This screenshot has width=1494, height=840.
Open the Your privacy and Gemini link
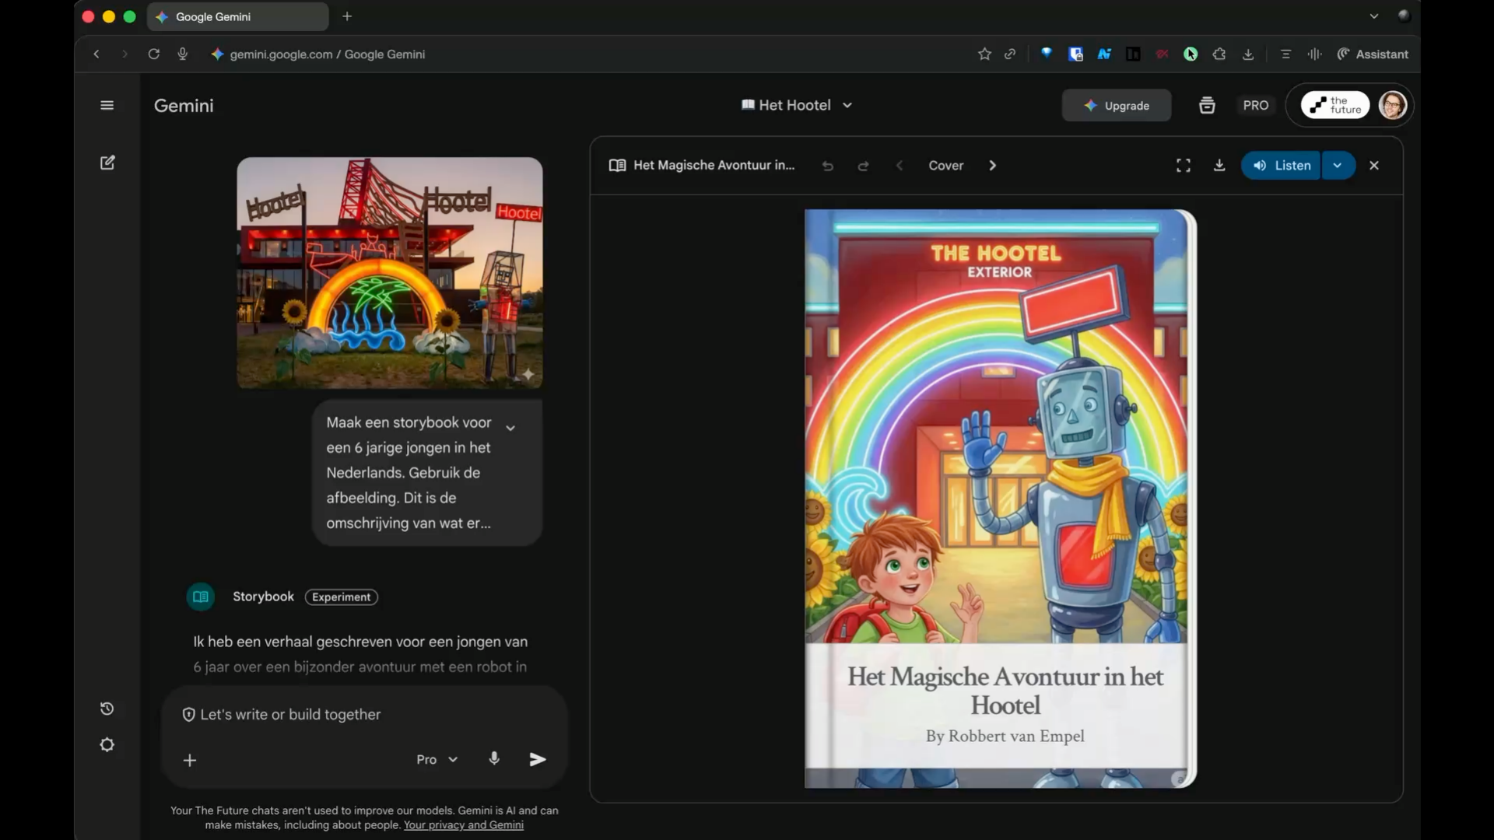pos(464,824)
